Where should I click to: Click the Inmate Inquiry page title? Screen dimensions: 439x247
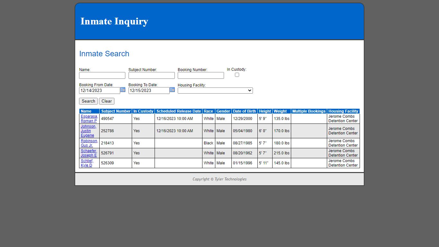click(x=114, y=21)
